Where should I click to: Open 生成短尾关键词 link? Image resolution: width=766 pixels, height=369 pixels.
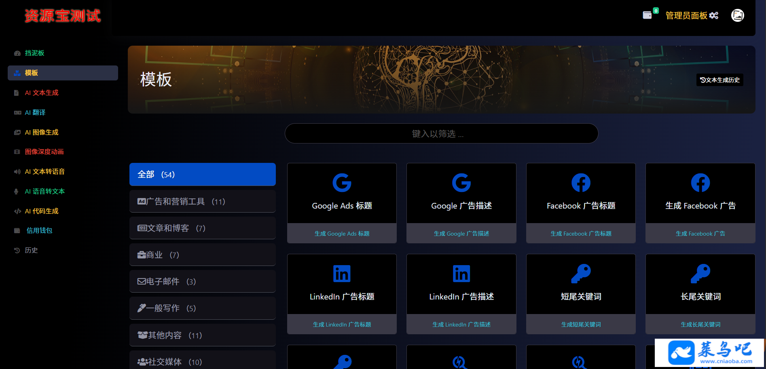click(581, 325)
